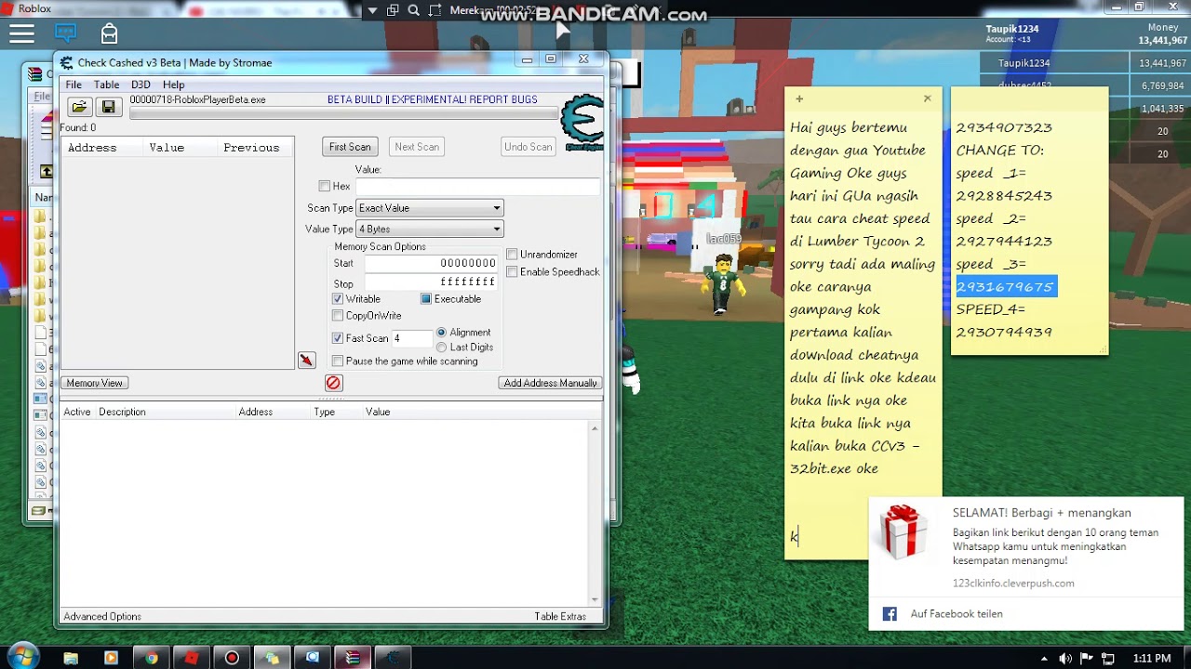
Task: Show hidden tray icons arrow
Action: pos(1046,659)
